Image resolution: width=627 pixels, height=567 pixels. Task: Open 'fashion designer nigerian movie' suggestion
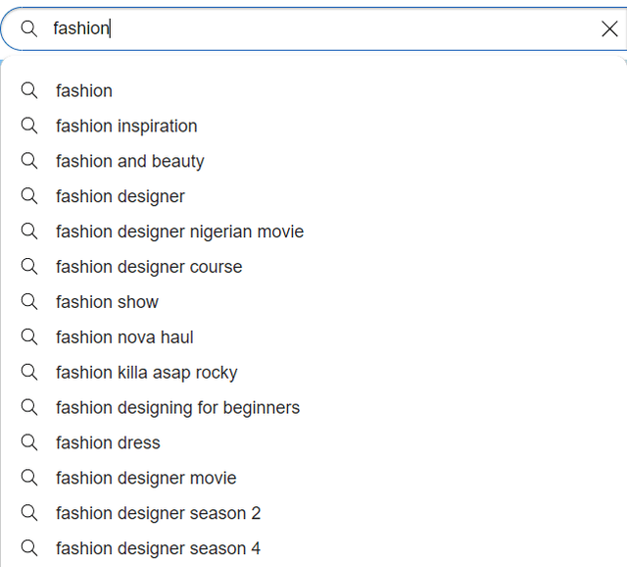coord(179,232)
